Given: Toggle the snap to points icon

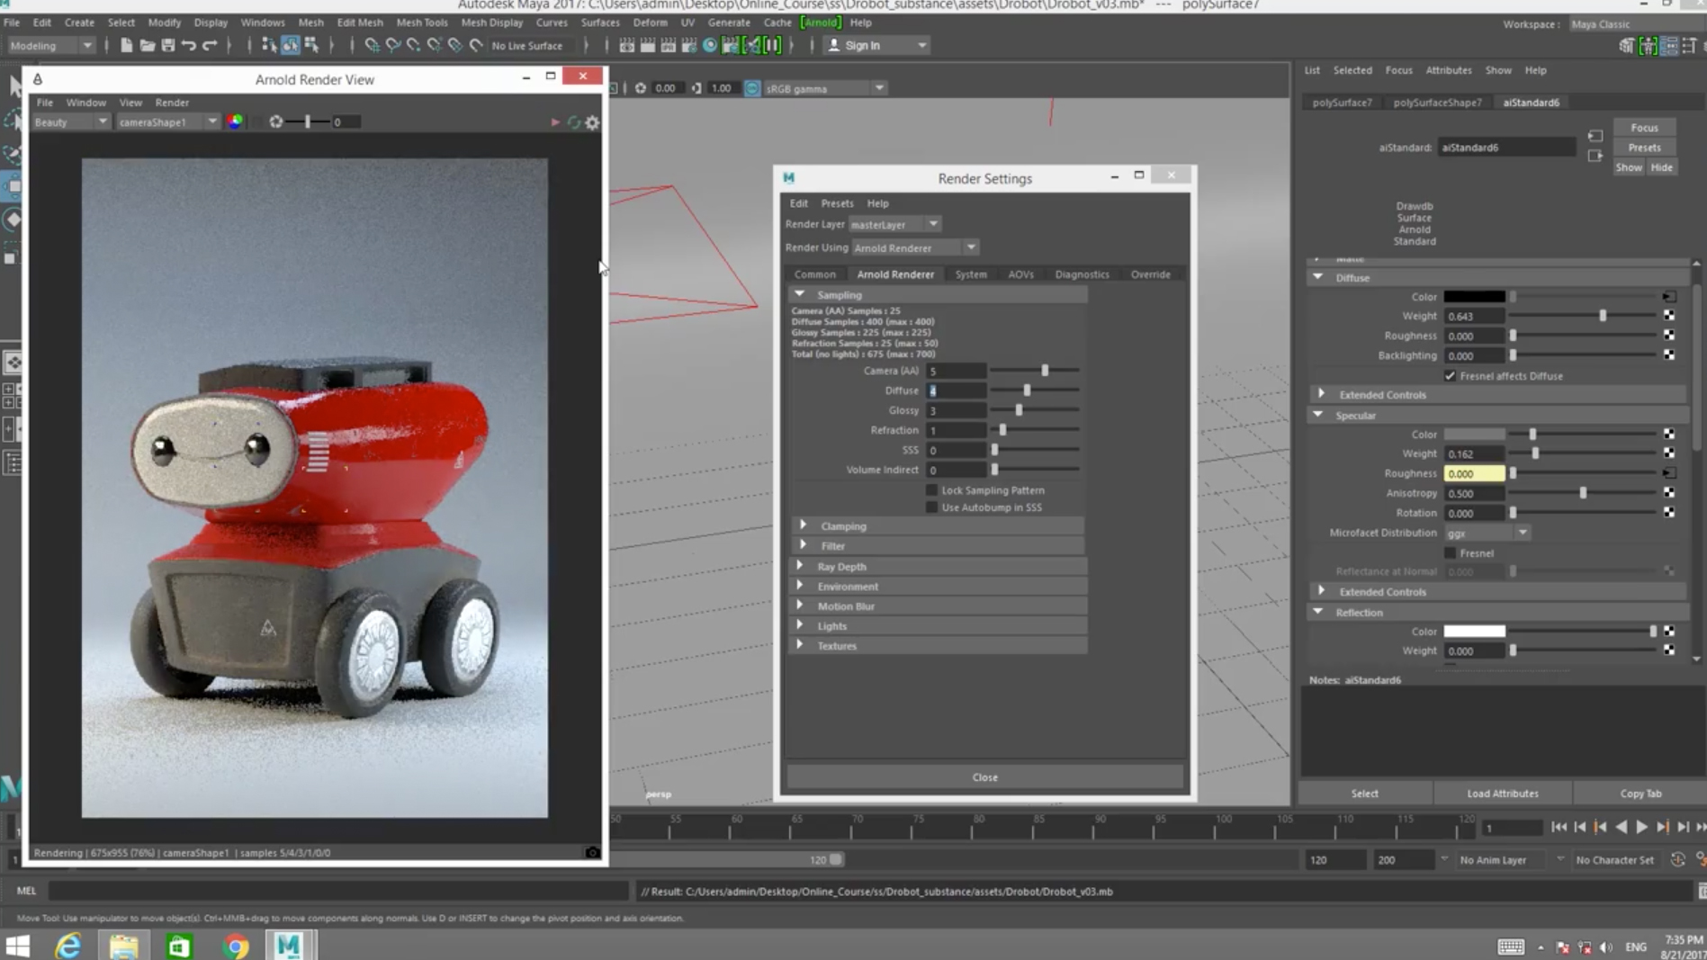Looking at the screenshot, I should pyautogui.click(x=413, y=45).
